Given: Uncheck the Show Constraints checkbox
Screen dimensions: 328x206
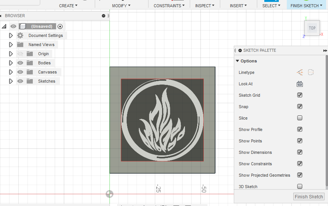Looking at the screenshot, I should (300, 164).
